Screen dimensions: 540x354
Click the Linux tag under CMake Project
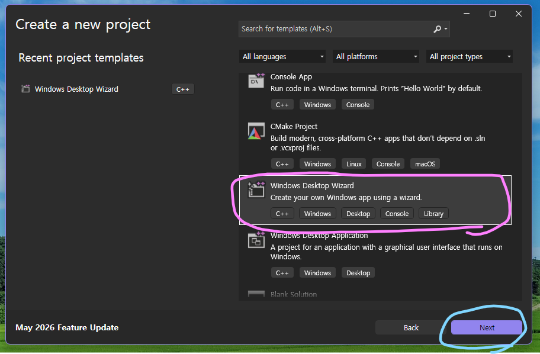[353, 164]
